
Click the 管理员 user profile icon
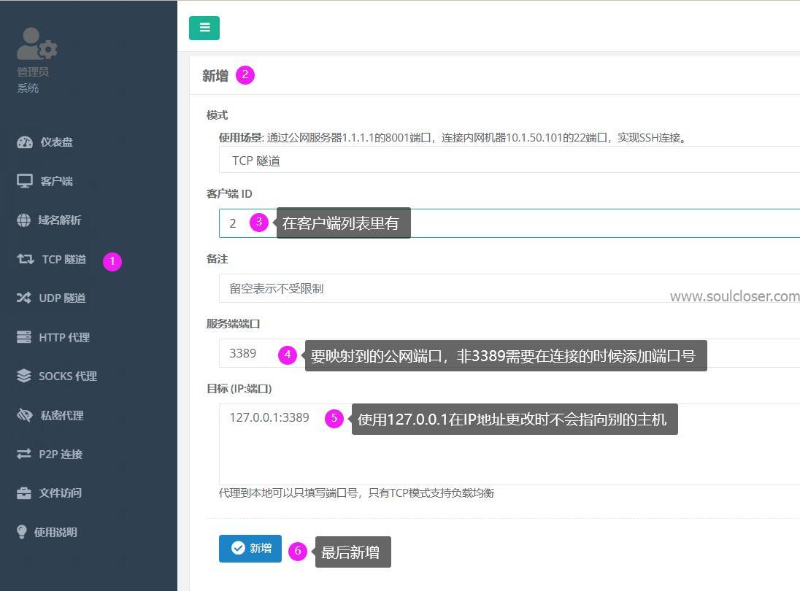pos(36,44)
